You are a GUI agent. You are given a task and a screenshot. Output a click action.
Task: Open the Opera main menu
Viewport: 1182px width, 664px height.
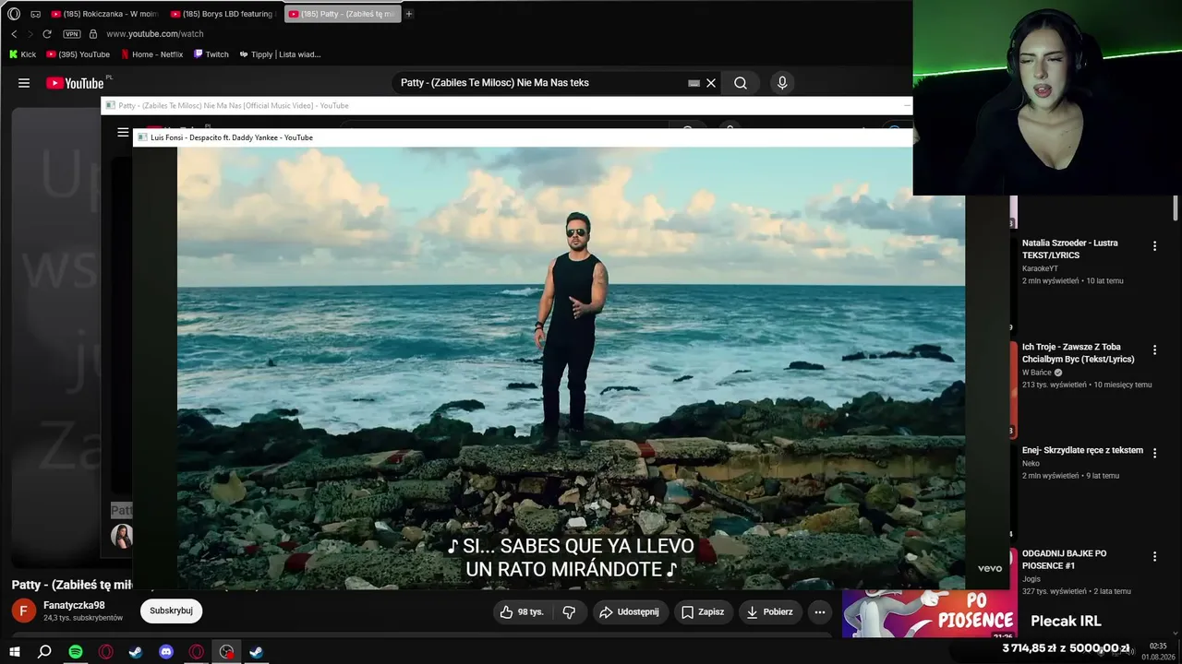(14, 14)
